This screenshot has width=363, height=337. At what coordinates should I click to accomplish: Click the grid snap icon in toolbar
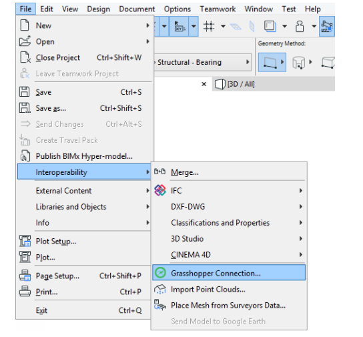[x=209, y=26]
